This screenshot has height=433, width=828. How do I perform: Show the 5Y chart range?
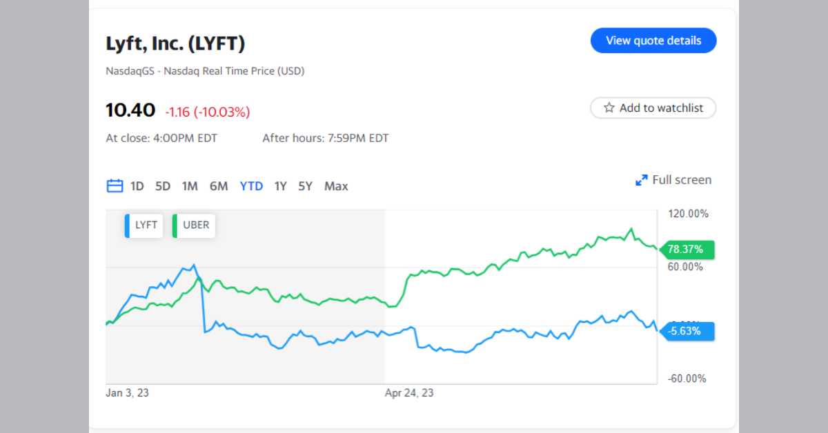tap(306, 186)
